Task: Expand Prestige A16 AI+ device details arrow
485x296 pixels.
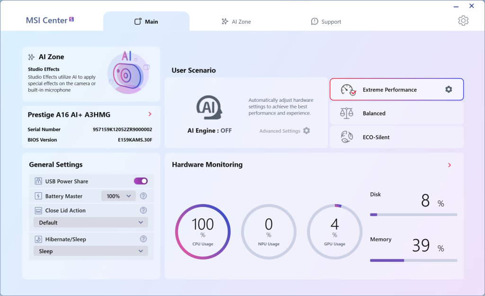Action: coord(150,114)
